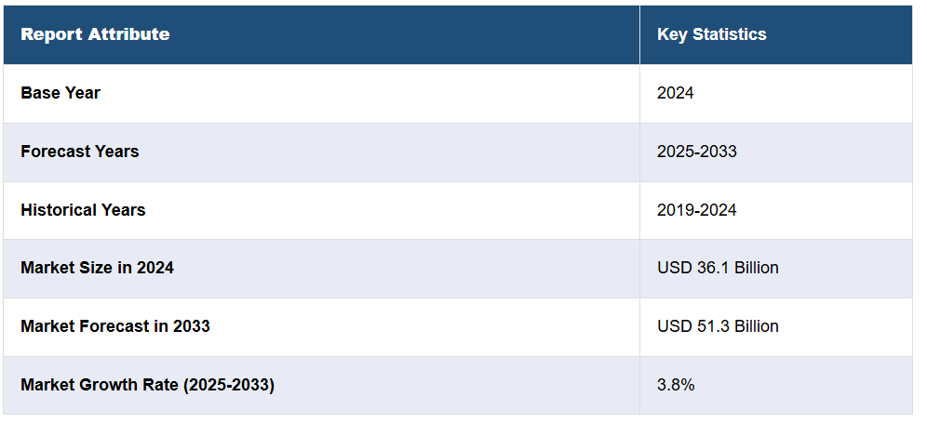The height and width of the screenshot is (423, 927).
Task: Select the Historical Years row label
Action: (x=83, y=210)
